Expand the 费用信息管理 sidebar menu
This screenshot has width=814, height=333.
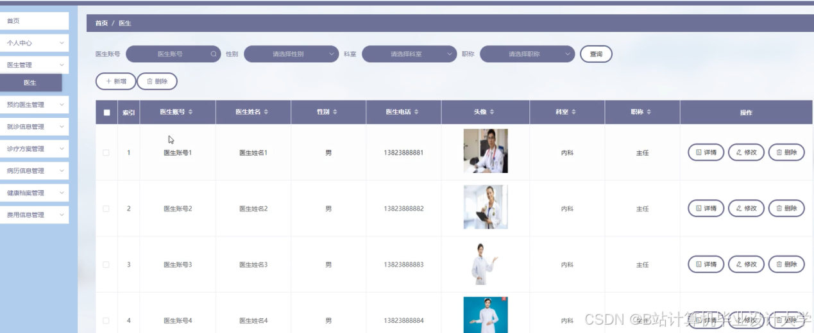(35, 215)
